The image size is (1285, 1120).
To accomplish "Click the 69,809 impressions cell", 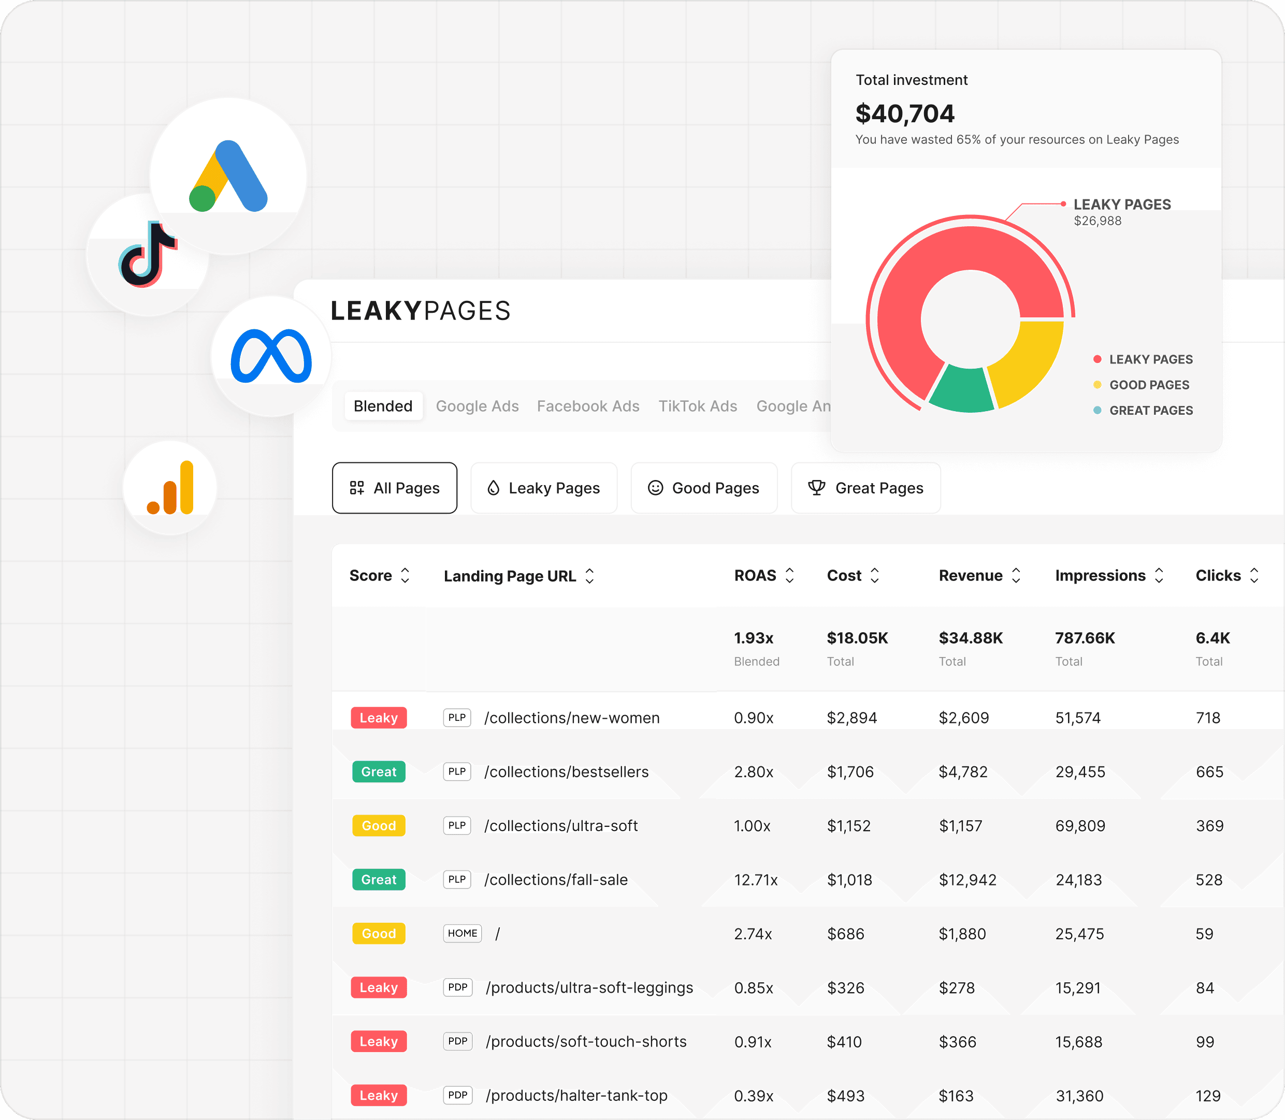I will coord(1080,826).
